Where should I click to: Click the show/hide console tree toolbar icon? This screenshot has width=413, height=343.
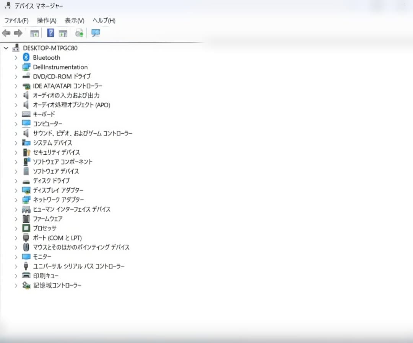(34, 33)
